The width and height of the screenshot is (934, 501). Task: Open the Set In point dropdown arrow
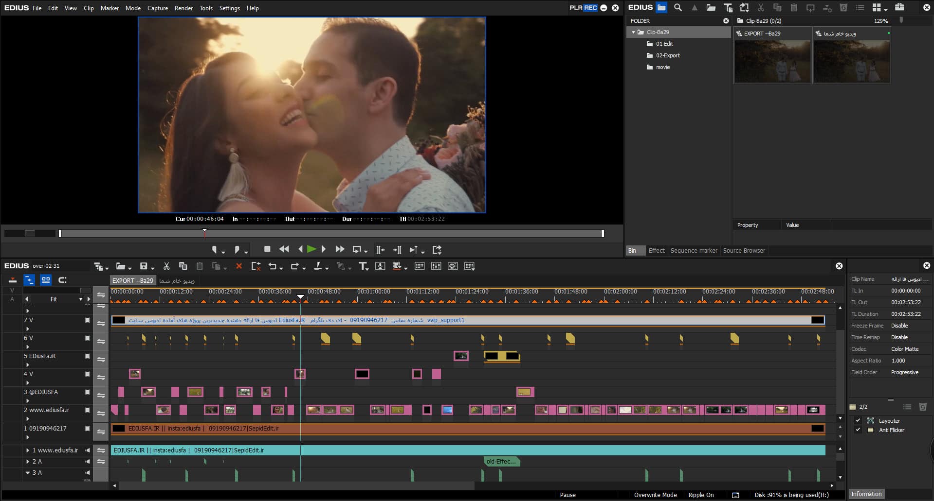(x=223, y=252)
